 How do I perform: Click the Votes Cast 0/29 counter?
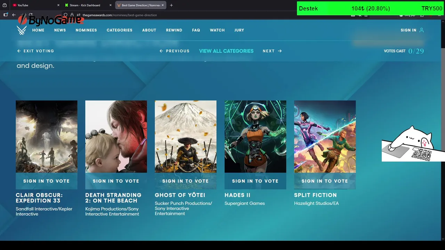404,51
